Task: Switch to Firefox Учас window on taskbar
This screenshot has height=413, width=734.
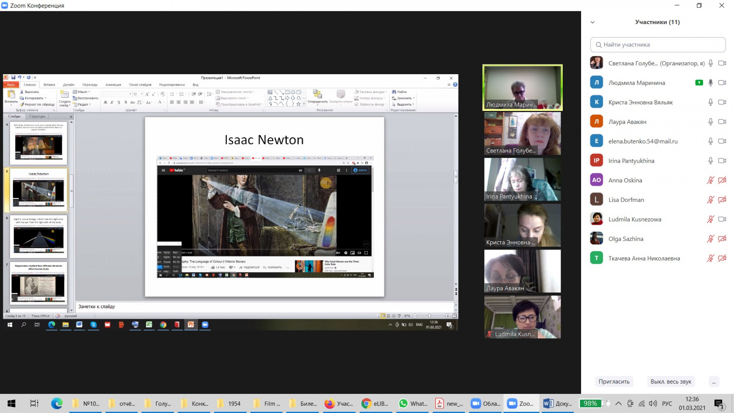Action: [339, 404]
